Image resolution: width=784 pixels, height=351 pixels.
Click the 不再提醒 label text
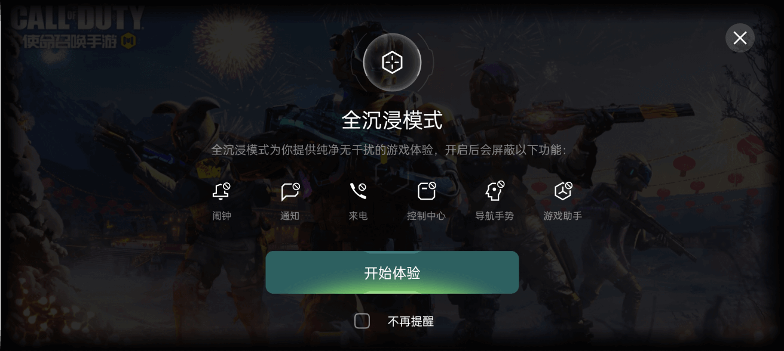pos(411,322)
